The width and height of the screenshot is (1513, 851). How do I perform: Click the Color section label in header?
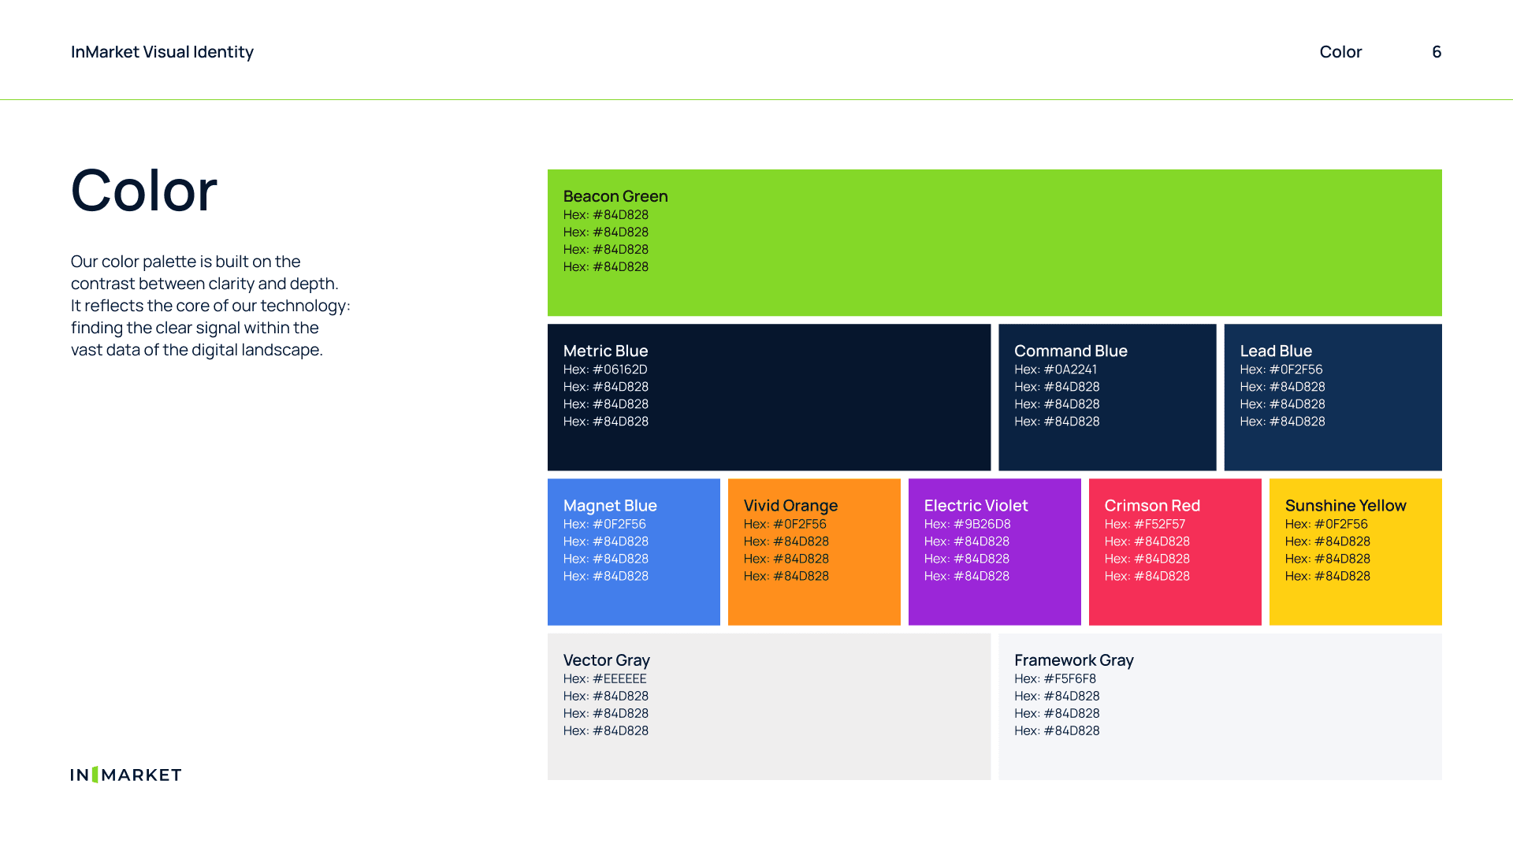point(1340,52)
